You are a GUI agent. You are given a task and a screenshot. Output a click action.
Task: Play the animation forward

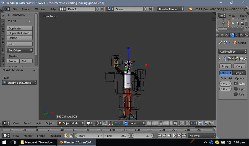[174, 136]
